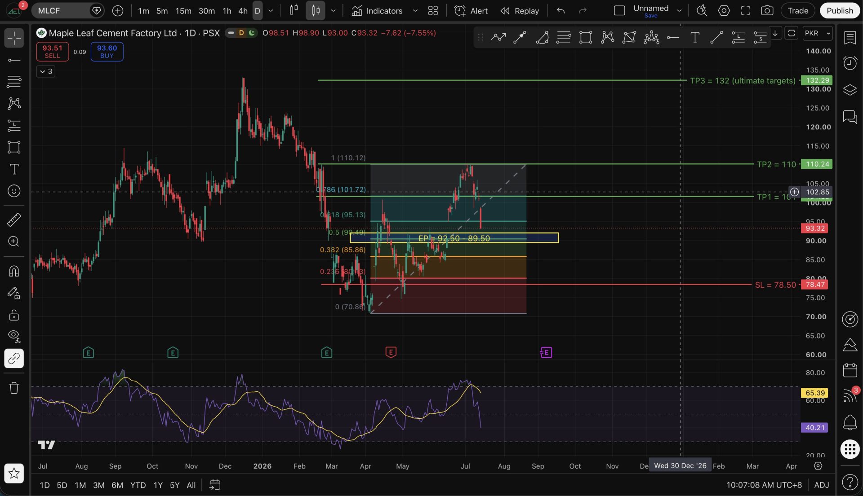
Task: Toggle stay in drawing mode
Action: tap(14, 293)
